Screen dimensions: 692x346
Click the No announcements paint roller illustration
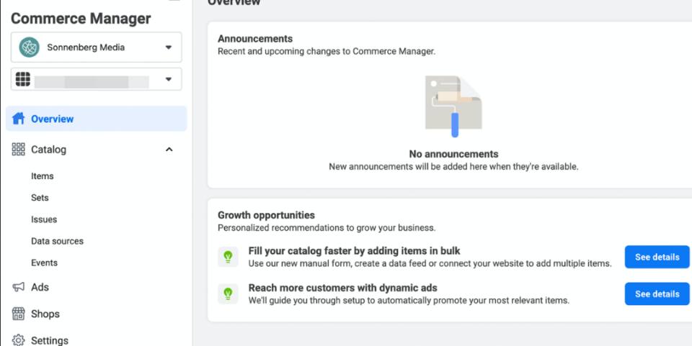click(x=453, y=106)
